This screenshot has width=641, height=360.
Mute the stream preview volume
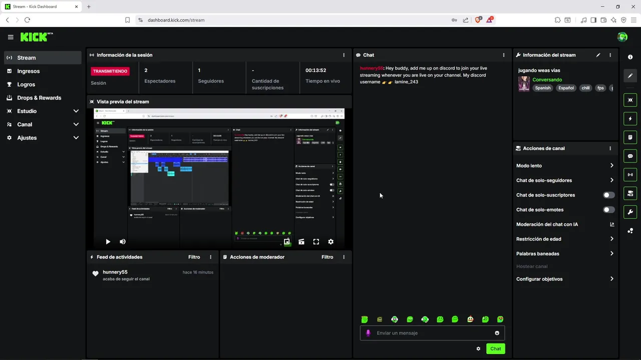(123, 241)
